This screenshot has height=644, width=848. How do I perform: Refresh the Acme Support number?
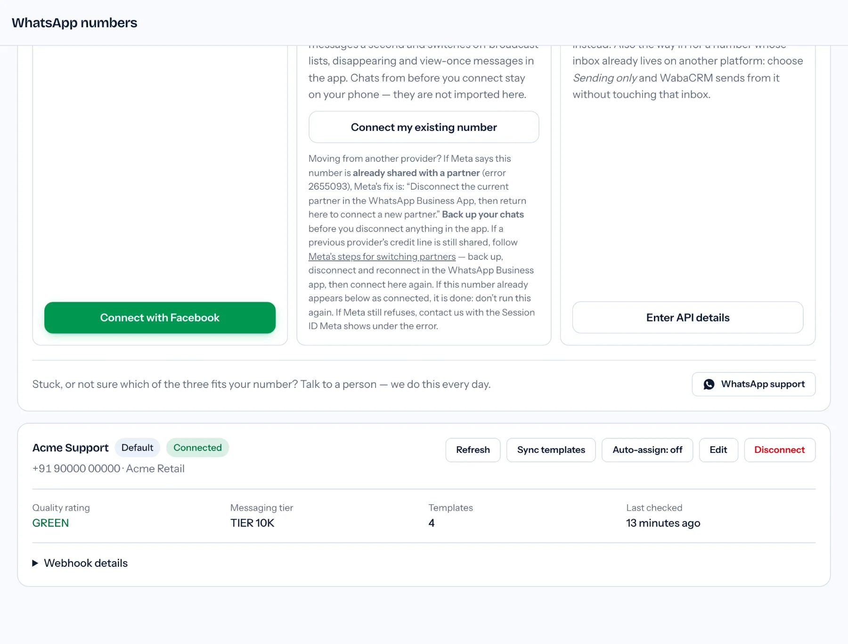(473, 450)
